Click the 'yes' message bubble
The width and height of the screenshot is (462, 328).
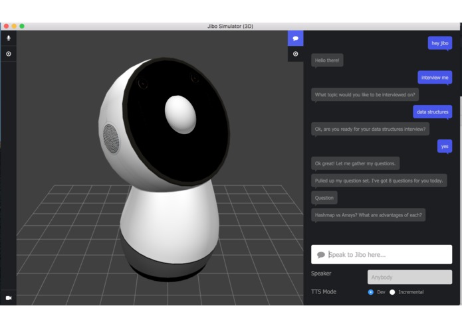pos(445,146)
